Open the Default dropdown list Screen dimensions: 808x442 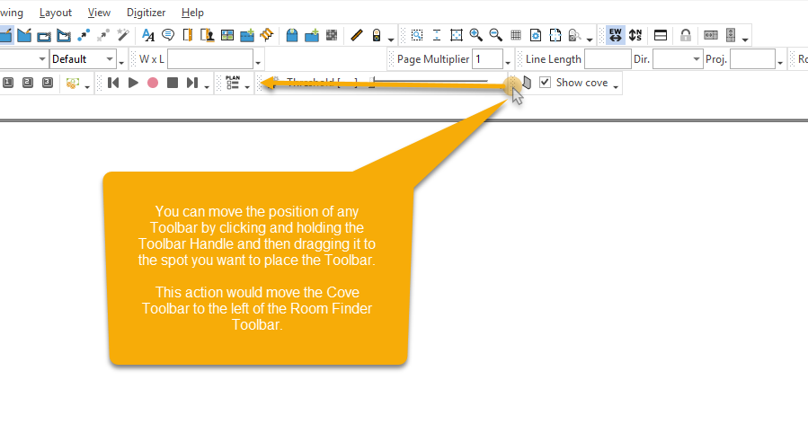[83, 59]
